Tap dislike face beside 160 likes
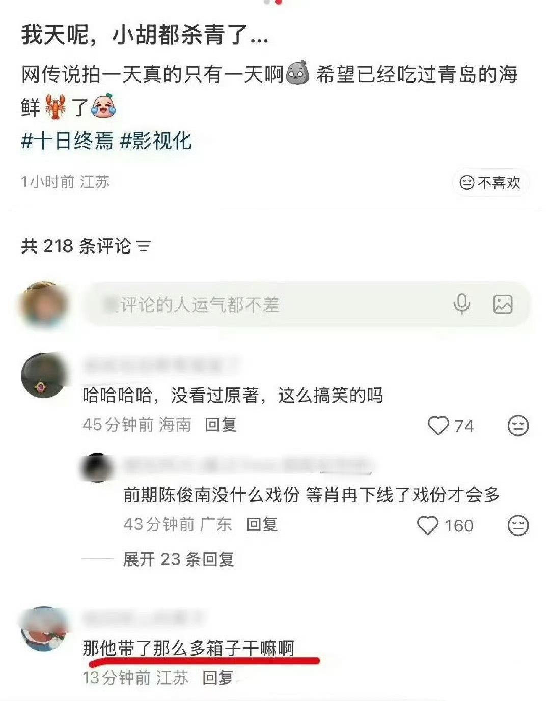 pyautogui.click(x=518, y=525)
